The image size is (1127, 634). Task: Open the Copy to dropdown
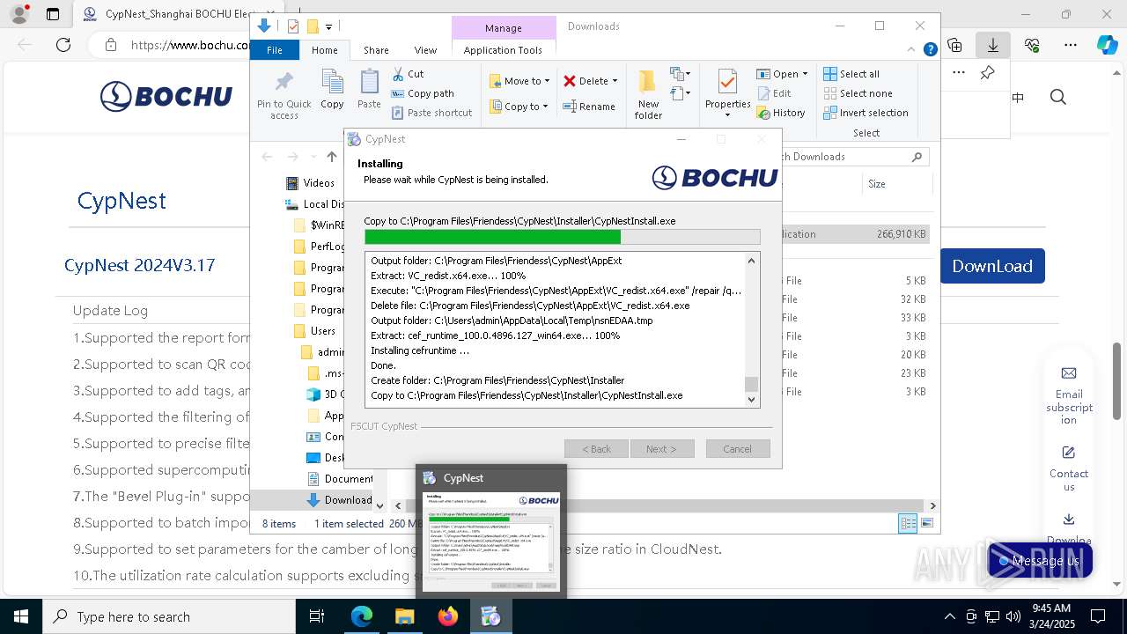pyautogui.click(x=519, y=107)
